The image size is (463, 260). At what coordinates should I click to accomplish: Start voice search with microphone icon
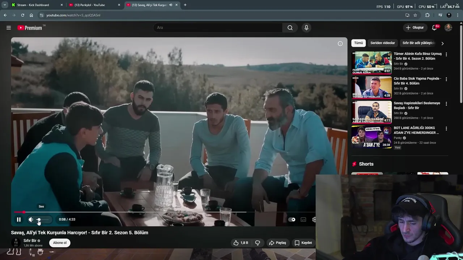306,28
